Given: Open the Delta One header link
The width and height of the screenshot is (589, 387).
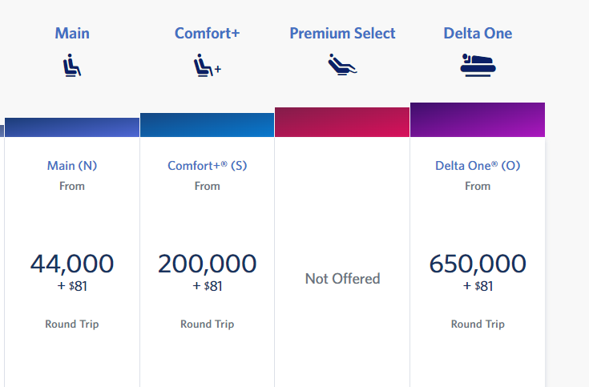Looking at the screenshot, I should click(x=478, y=33).
